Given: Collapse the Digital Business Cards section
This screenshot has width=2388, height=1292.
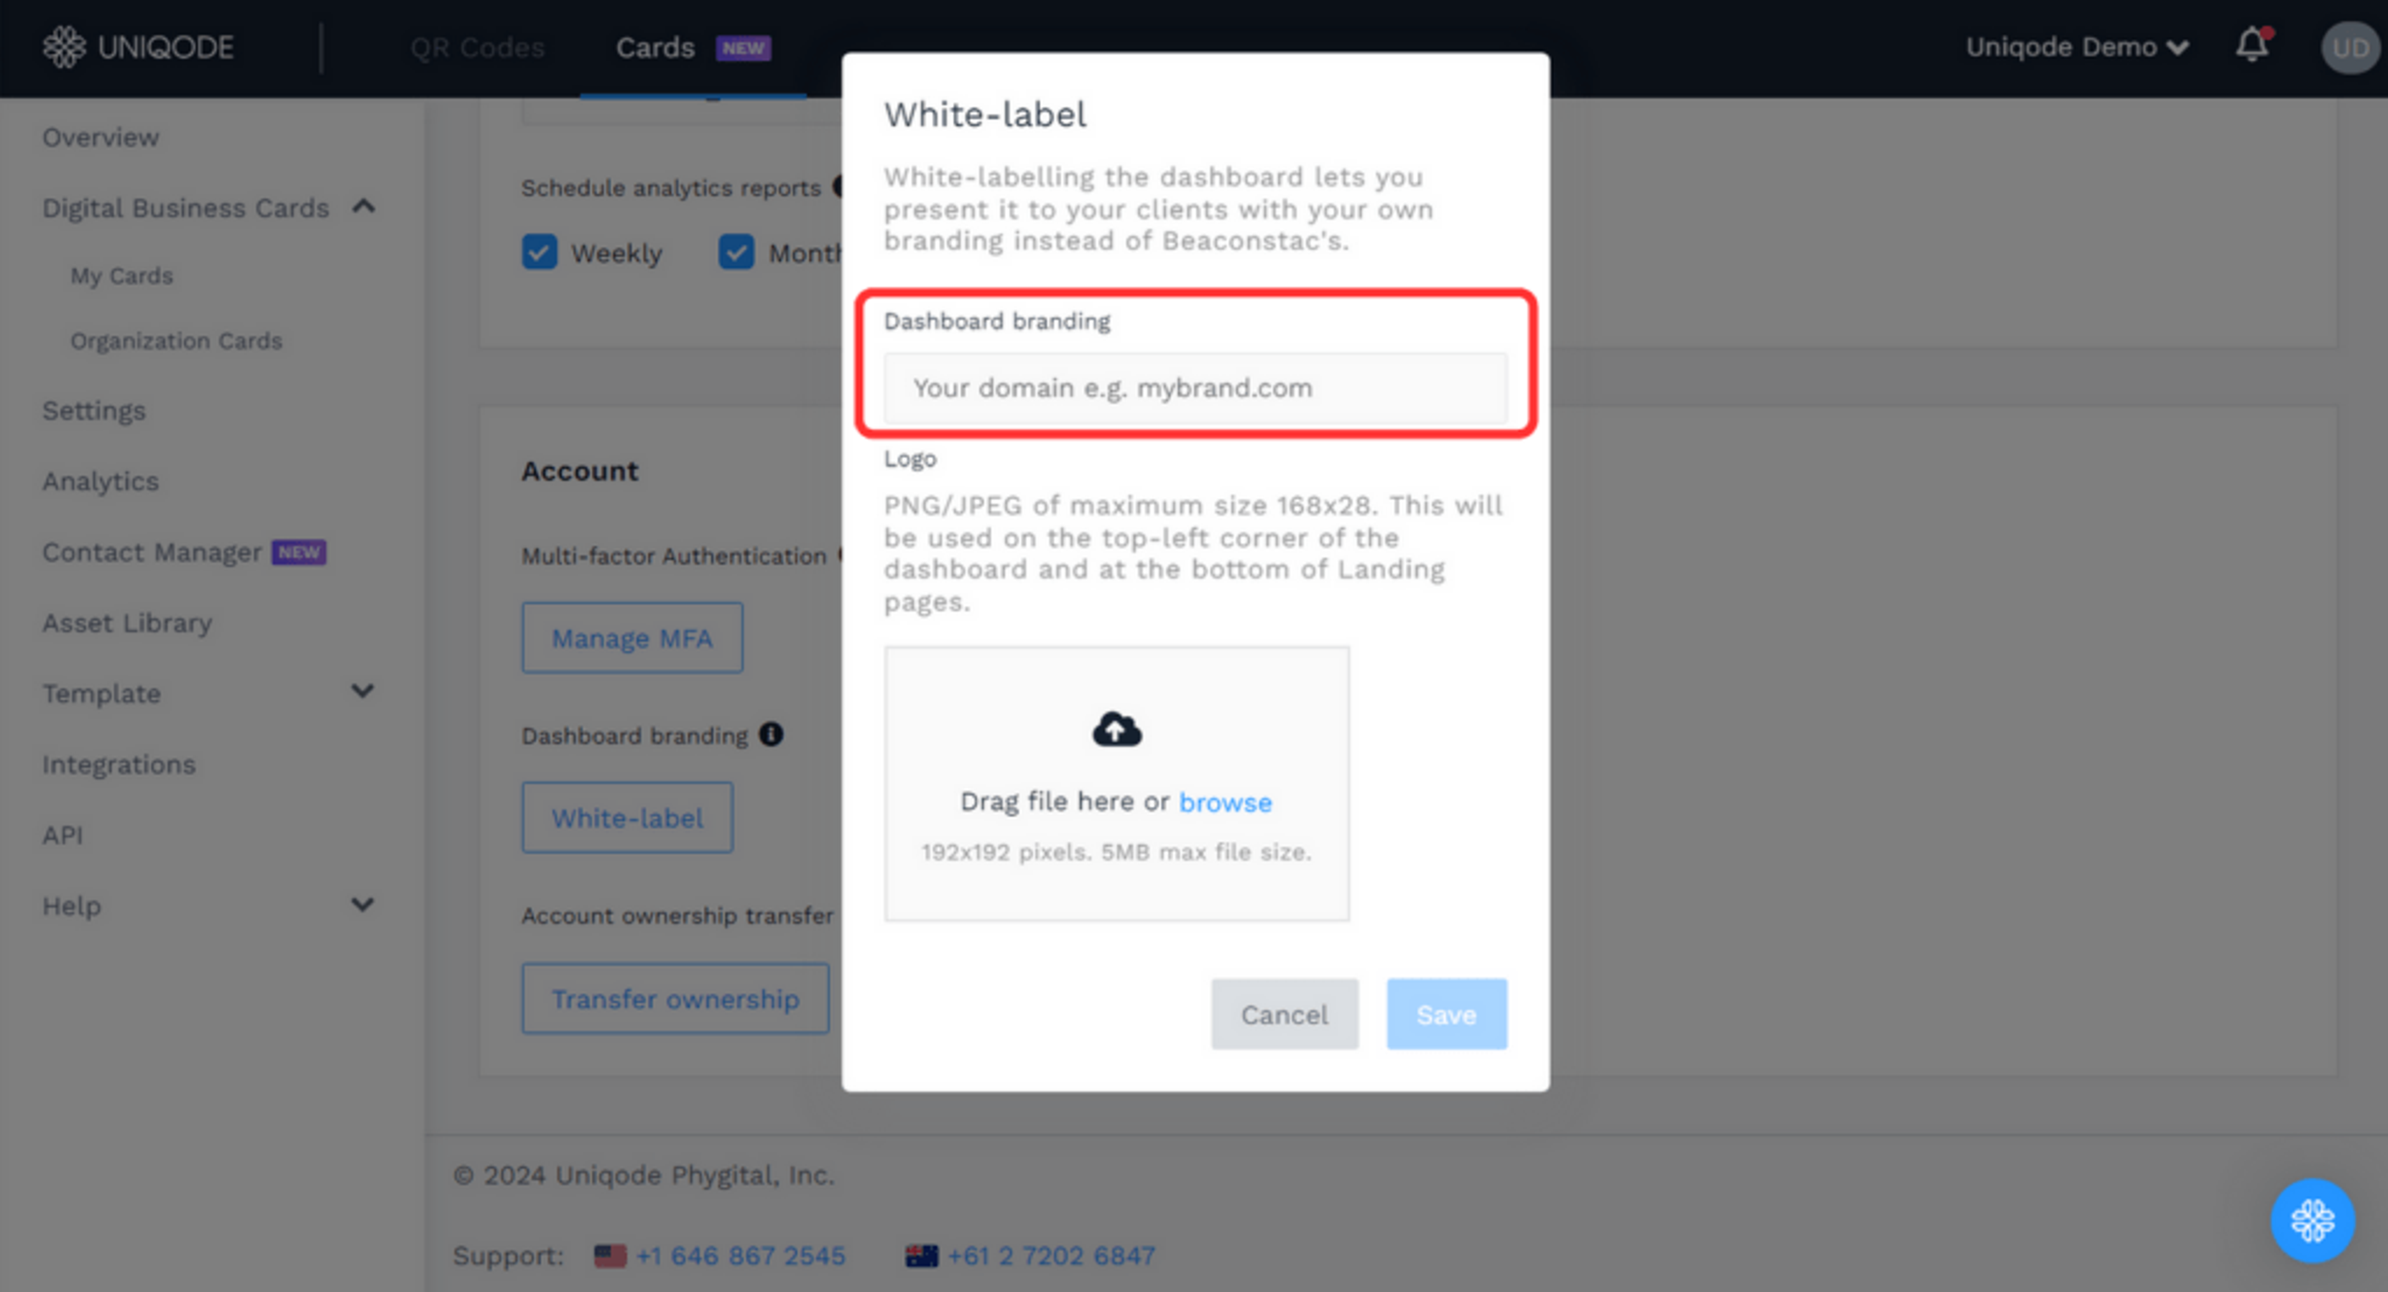Looking at the screenshot, I should pyautogui.click(x=363, y=206).
